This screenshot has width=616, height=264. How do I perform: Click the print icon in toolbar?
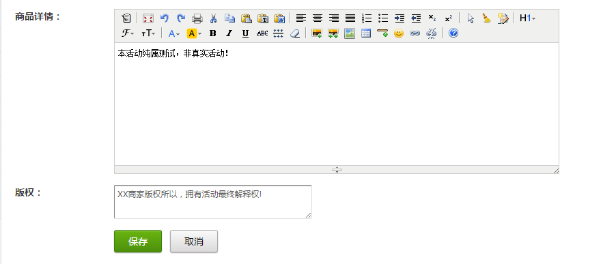(197, 18)
